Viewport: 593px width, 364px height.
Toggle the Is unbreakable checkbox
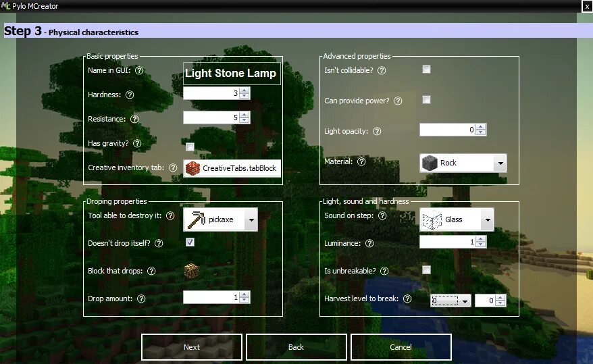(x=426, y=269)
